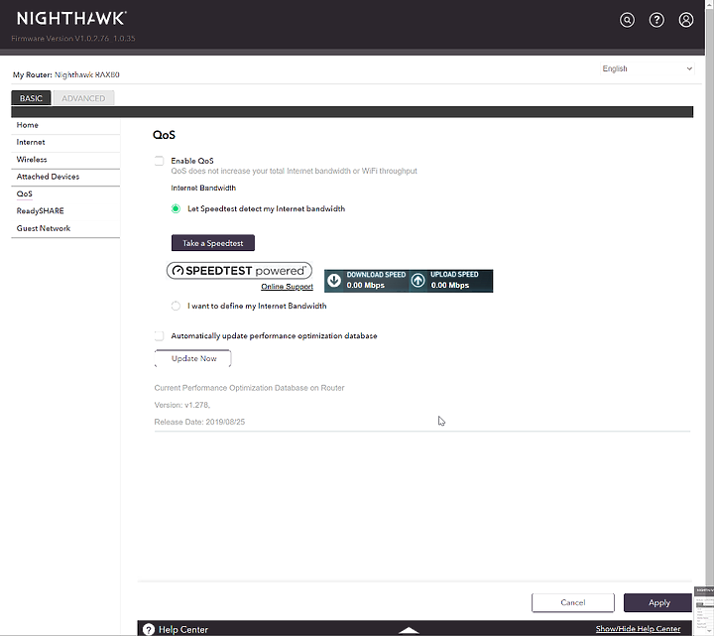Screen dimensions: 714x636
Task: Open Guest Network in the sidebar
Action: [44, 228]
